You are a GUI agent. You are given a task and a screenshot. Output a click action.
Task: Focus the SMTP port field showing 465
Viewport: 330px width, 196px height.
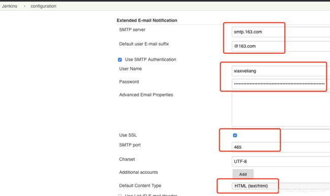point(281,147)
